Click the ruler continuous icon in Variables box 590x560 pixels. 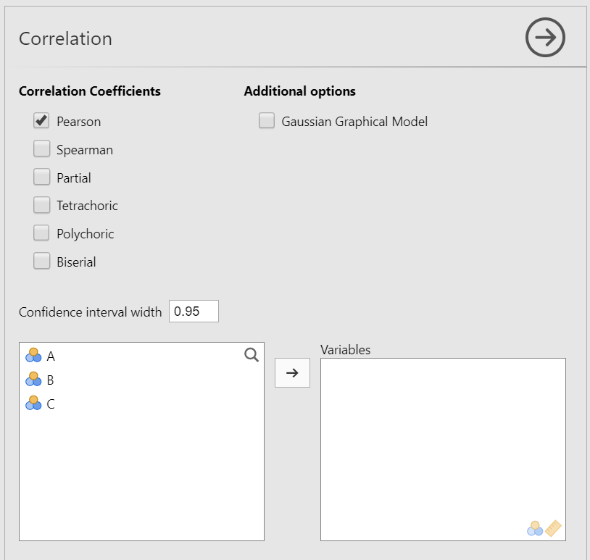(553, 528)
